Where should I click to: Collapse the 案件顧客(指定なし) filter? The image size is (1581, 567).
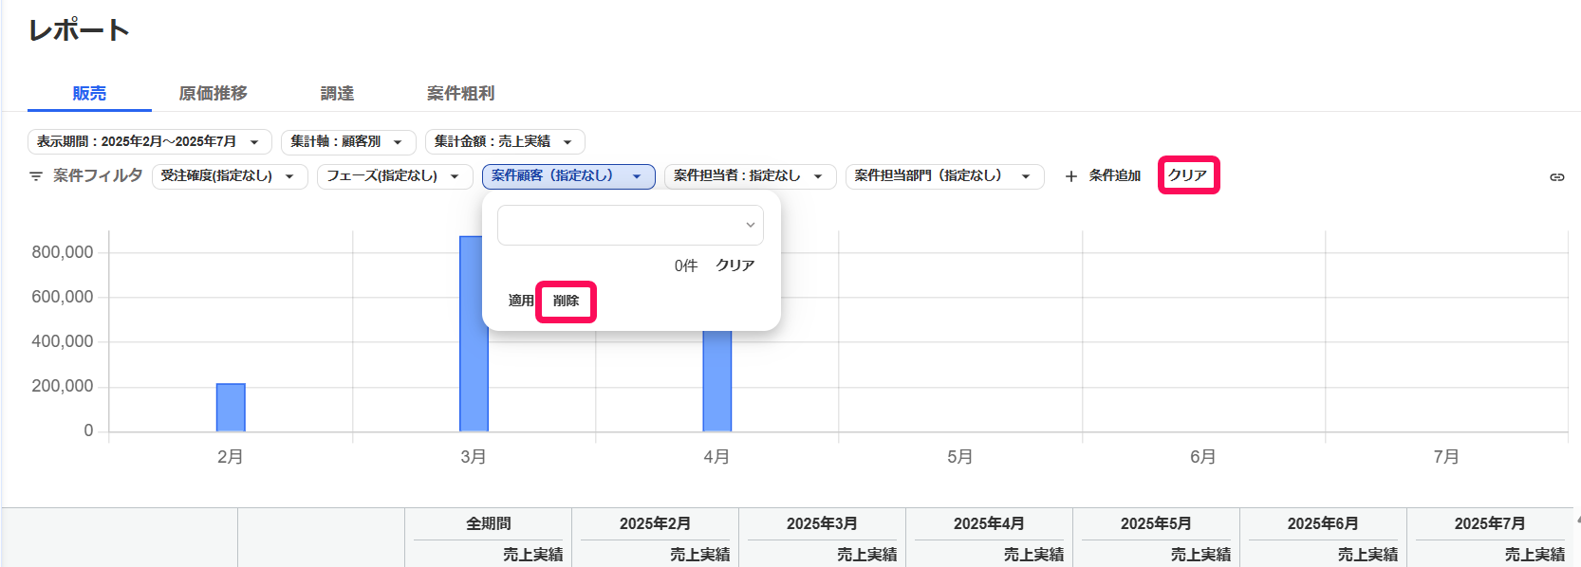click(568, 176)
